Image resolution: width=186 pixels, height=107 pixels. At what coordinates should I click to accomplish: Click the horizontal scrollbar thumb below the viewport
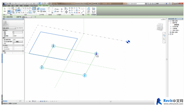pyautogui.click(x=111, y=101)
